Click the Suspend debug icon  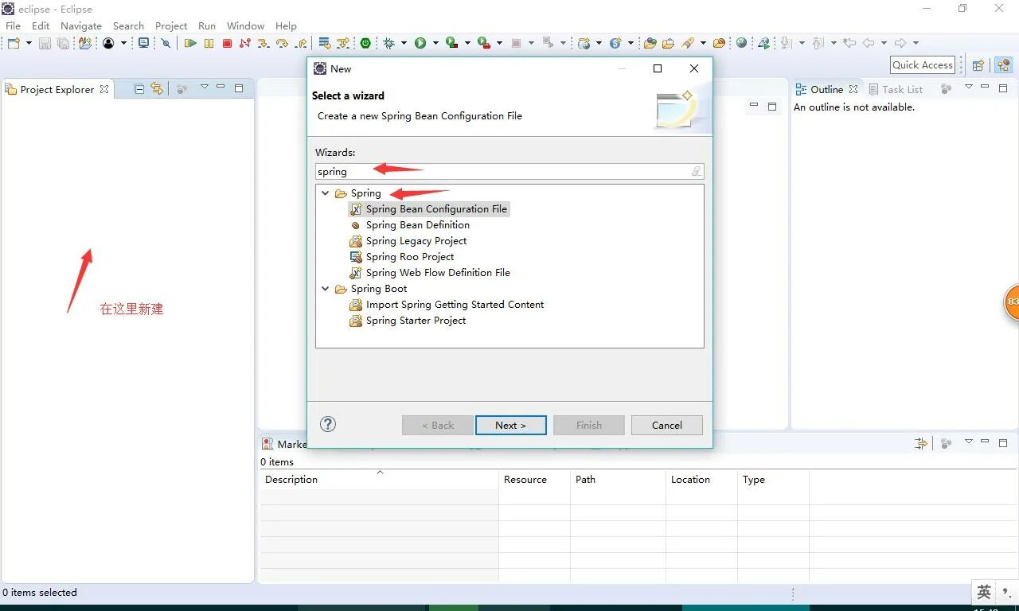[x=209, y=43]
